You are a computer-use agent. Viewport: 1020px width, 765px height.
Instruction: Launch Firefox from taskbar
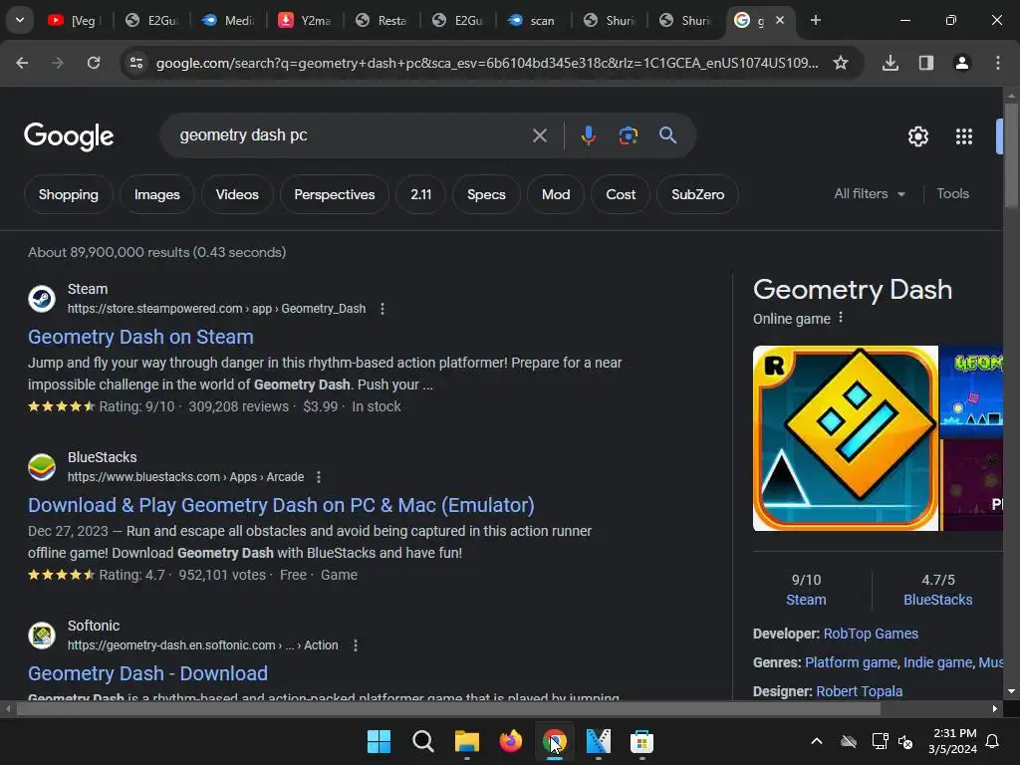511,741
